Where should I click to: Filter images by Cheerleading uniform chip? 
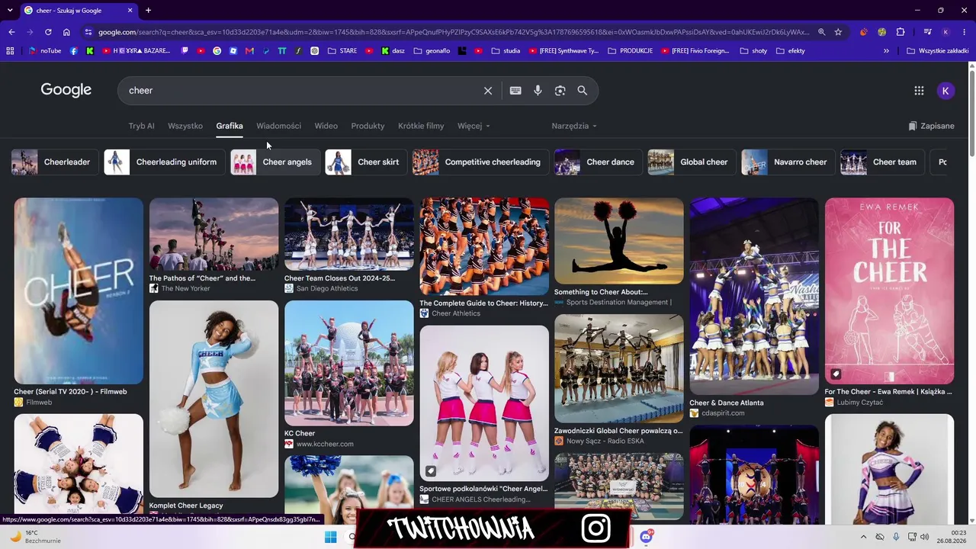point(165,162)
